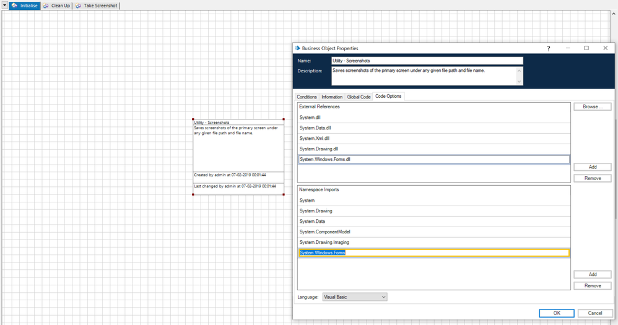618x325 pixels.
Task: Click in the Name text field
Action: [427, 61]
